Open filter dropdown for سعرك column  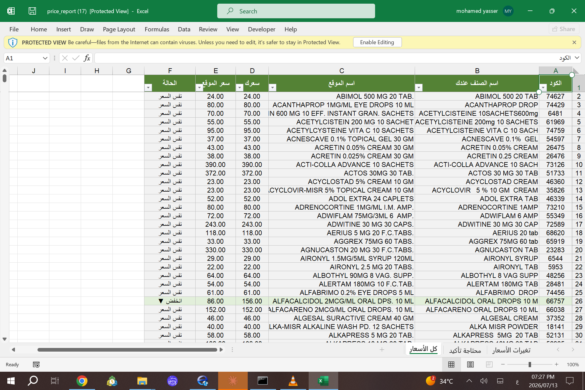point(239,88)
